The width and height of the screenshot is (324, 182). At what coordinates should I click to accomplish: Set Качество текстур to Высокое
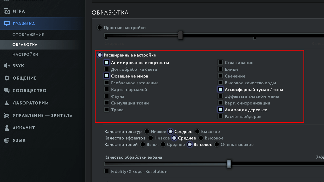coord(197,131)
